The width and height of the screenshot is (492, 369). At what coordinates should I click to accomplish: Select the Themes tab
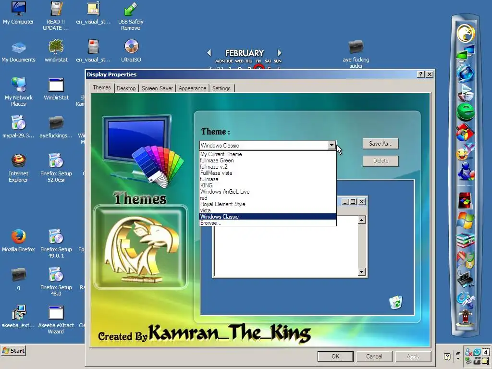point(102,87)
